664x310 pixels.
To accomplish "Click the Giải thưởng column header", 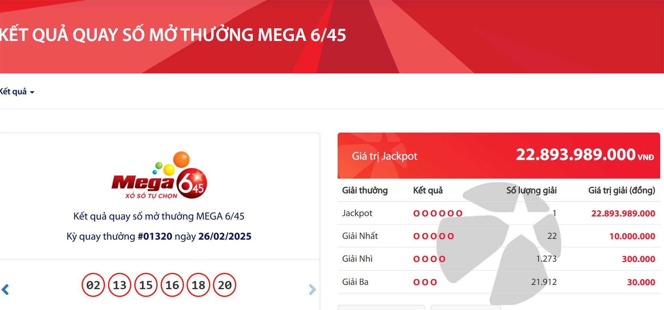I will [x=365, y=191].
